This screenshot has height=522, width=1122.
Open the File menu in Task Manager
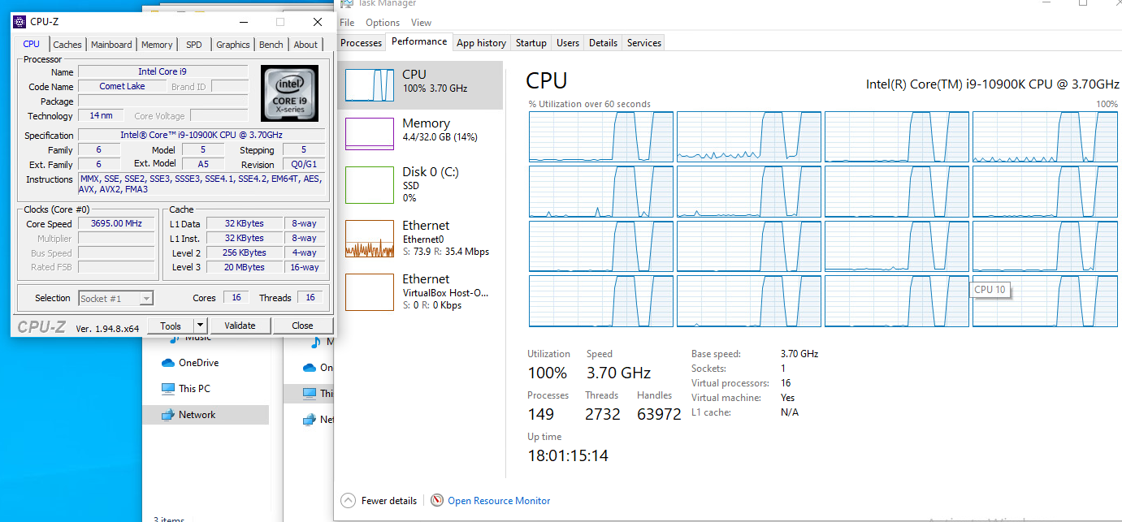point(347,23)
